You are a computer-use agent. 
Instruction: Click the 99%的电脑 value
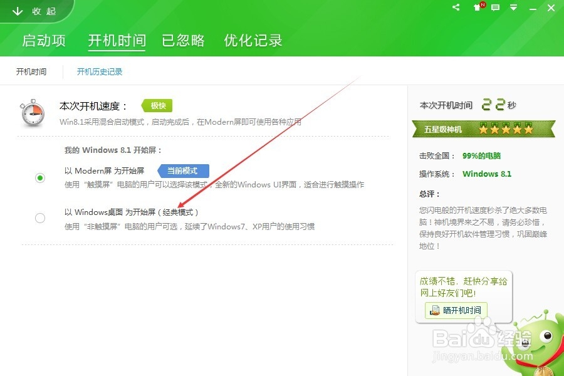click(482, 156)
